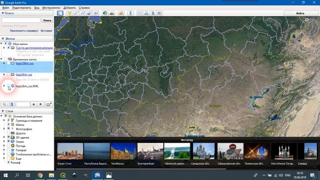The height and width of the screenshot is (180, 320).
Task: Open the Добавить menu
Action: (69, 8)
